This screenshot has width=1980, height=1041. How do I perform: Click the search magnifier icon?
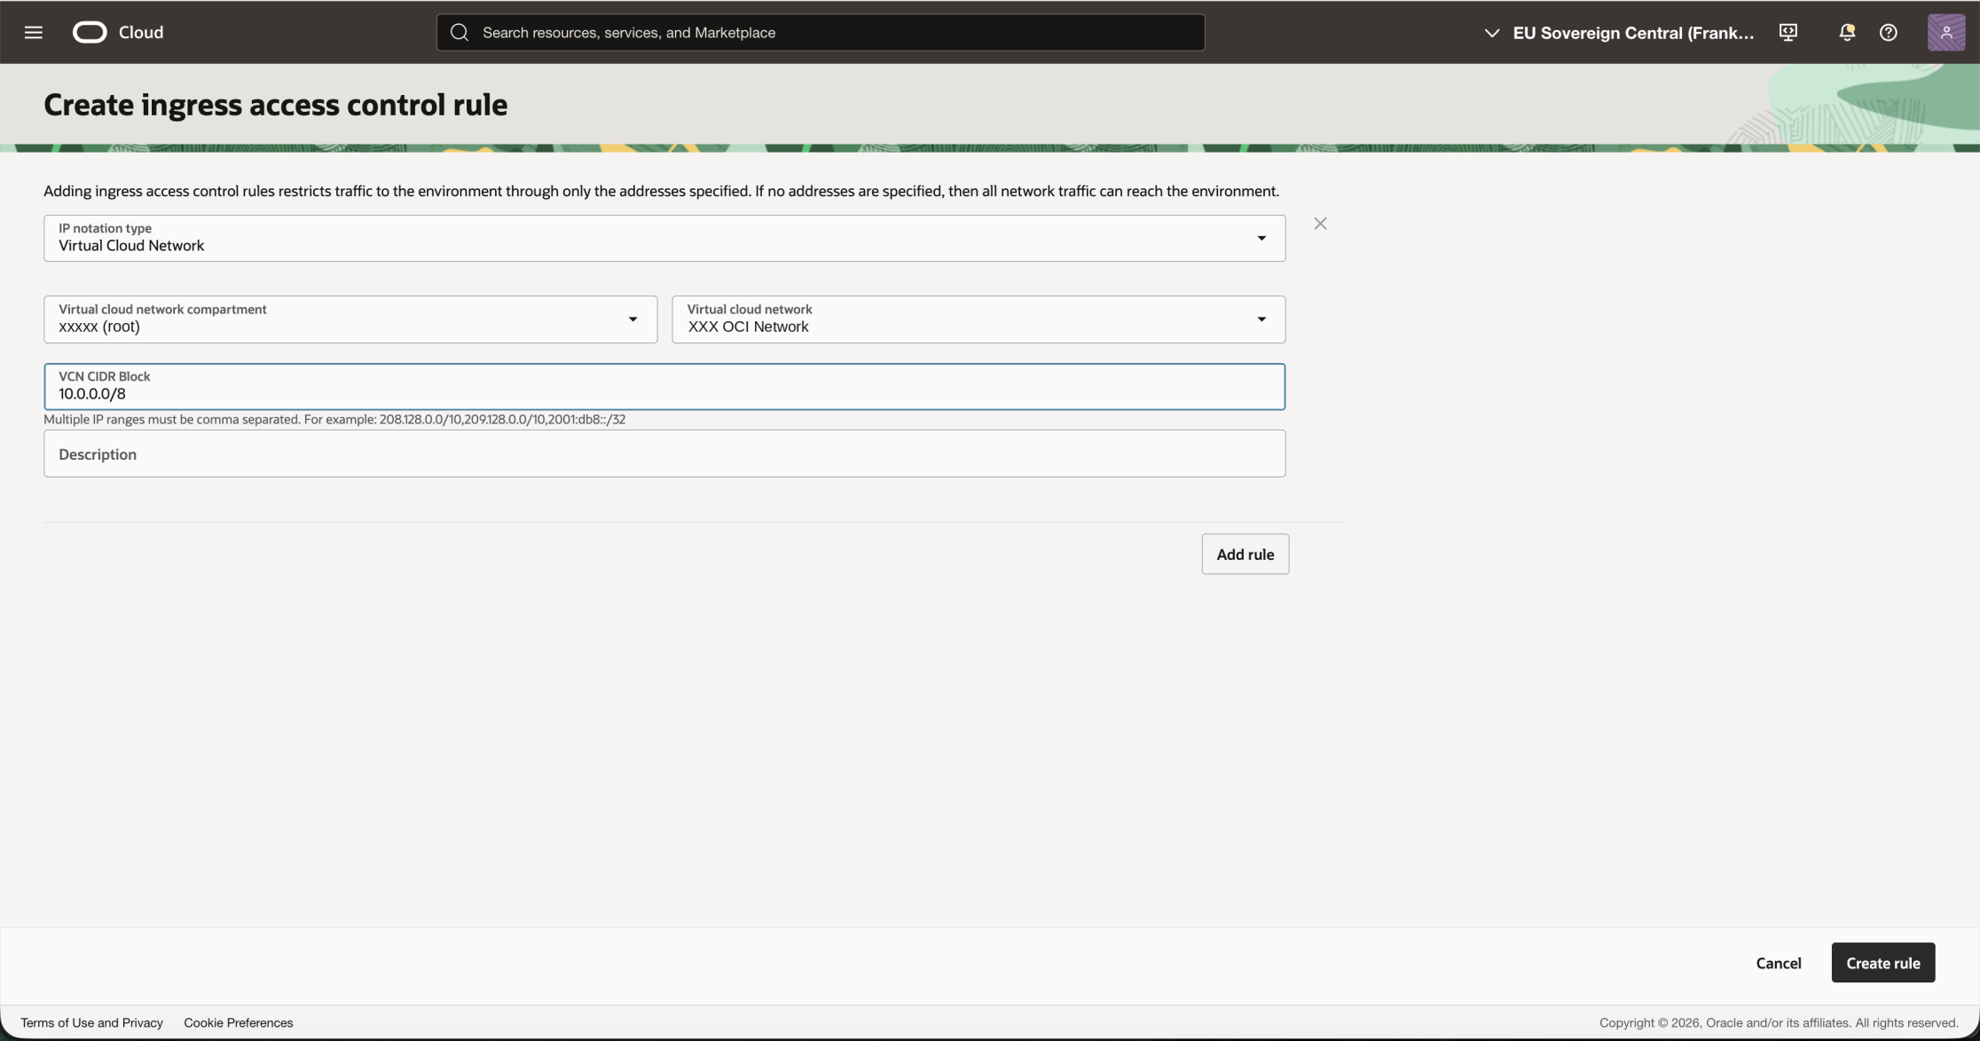(x=460, y=32)
